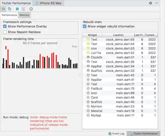Disable Show Performance Overlay checkbox
Image resolution: width=165 pixels, height=136 pixels.
click(5, 26)
